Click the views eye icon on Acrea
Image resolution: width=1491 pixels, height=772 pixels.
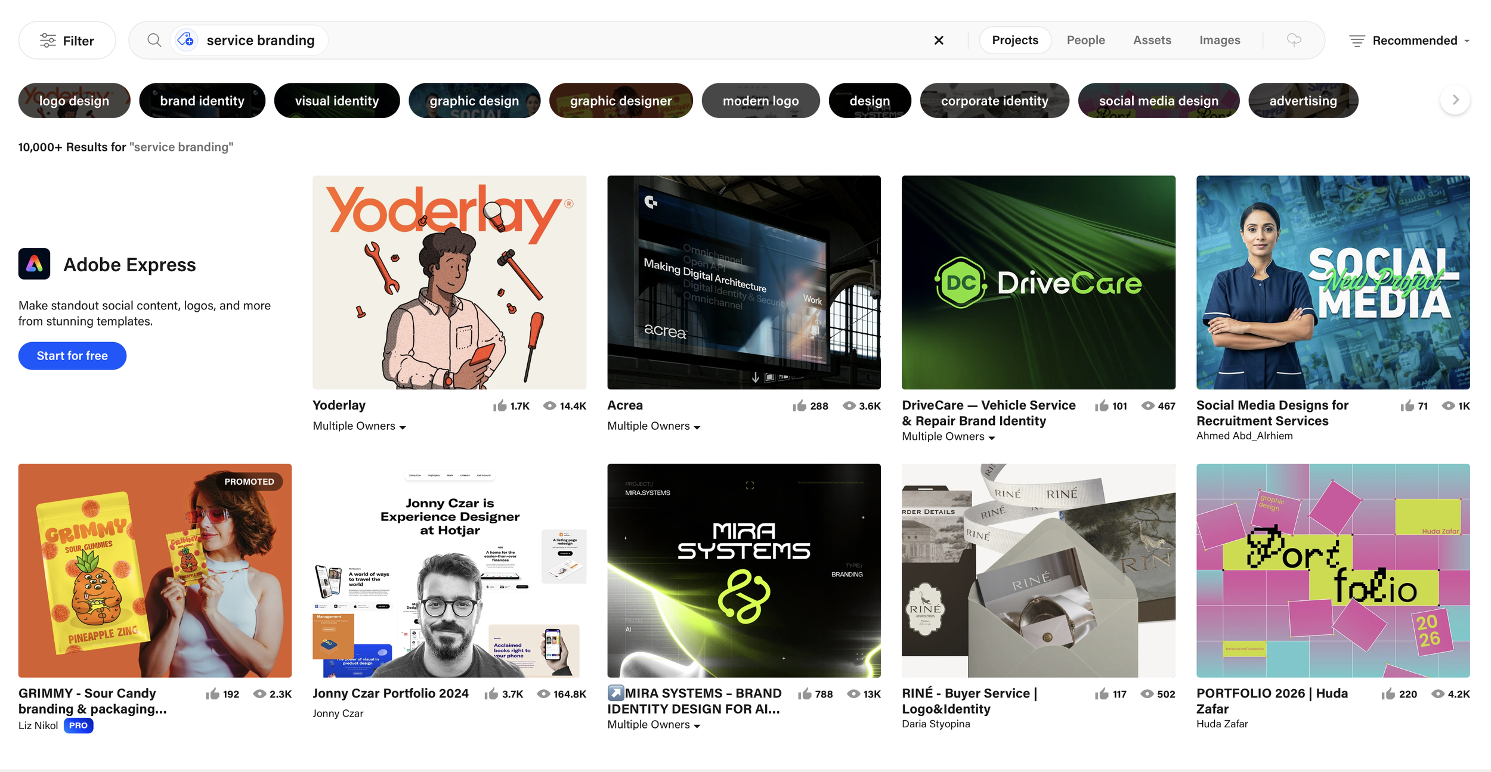[849, 406]
